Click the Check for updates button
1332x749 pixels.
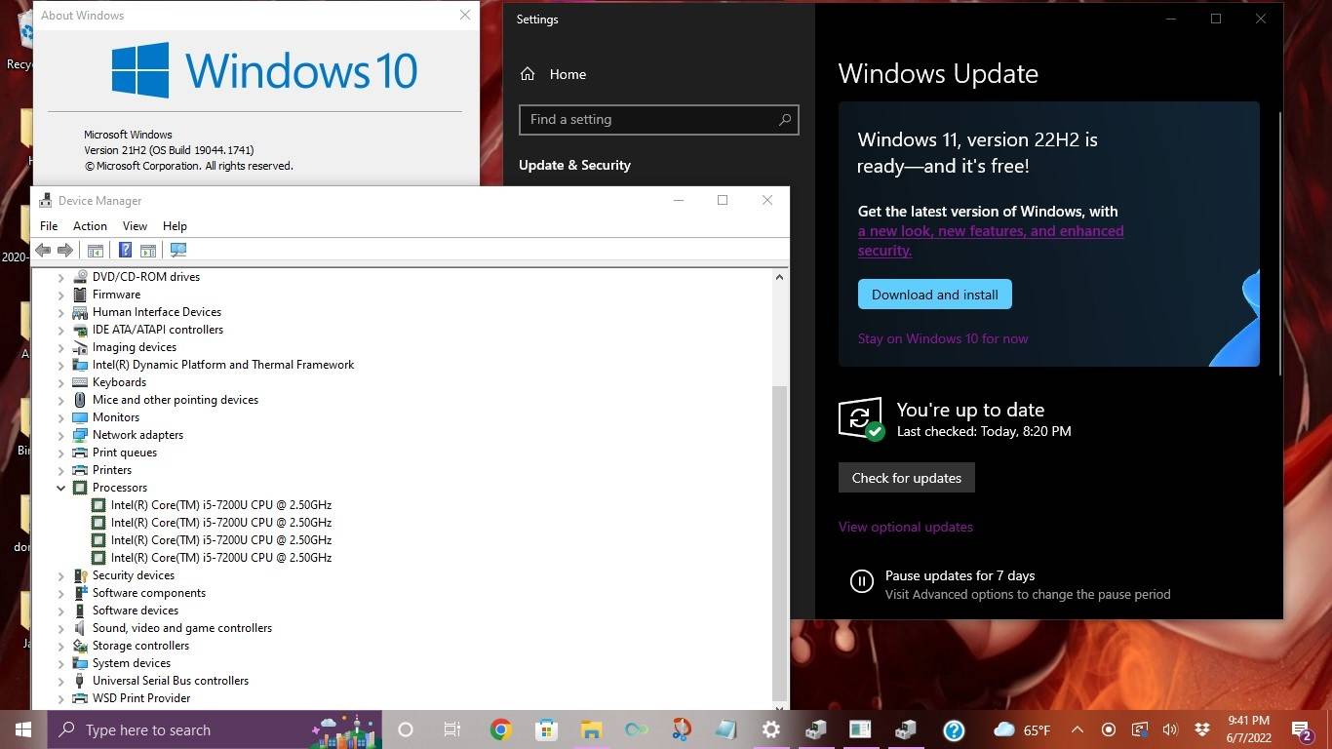(x=906, y=477)
